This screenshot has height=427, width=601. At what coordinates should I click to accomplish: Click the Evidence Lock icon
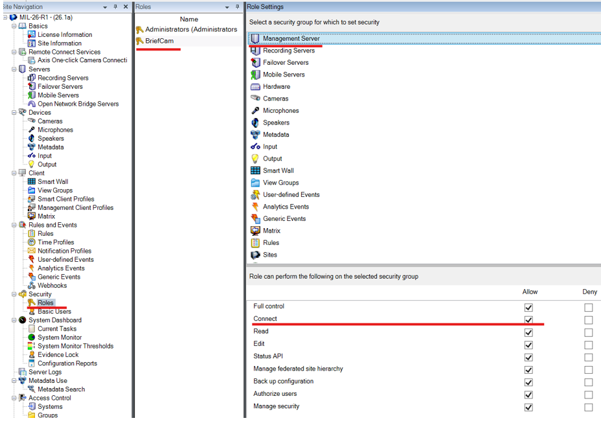pyautogui.click(x=32, y=354)
